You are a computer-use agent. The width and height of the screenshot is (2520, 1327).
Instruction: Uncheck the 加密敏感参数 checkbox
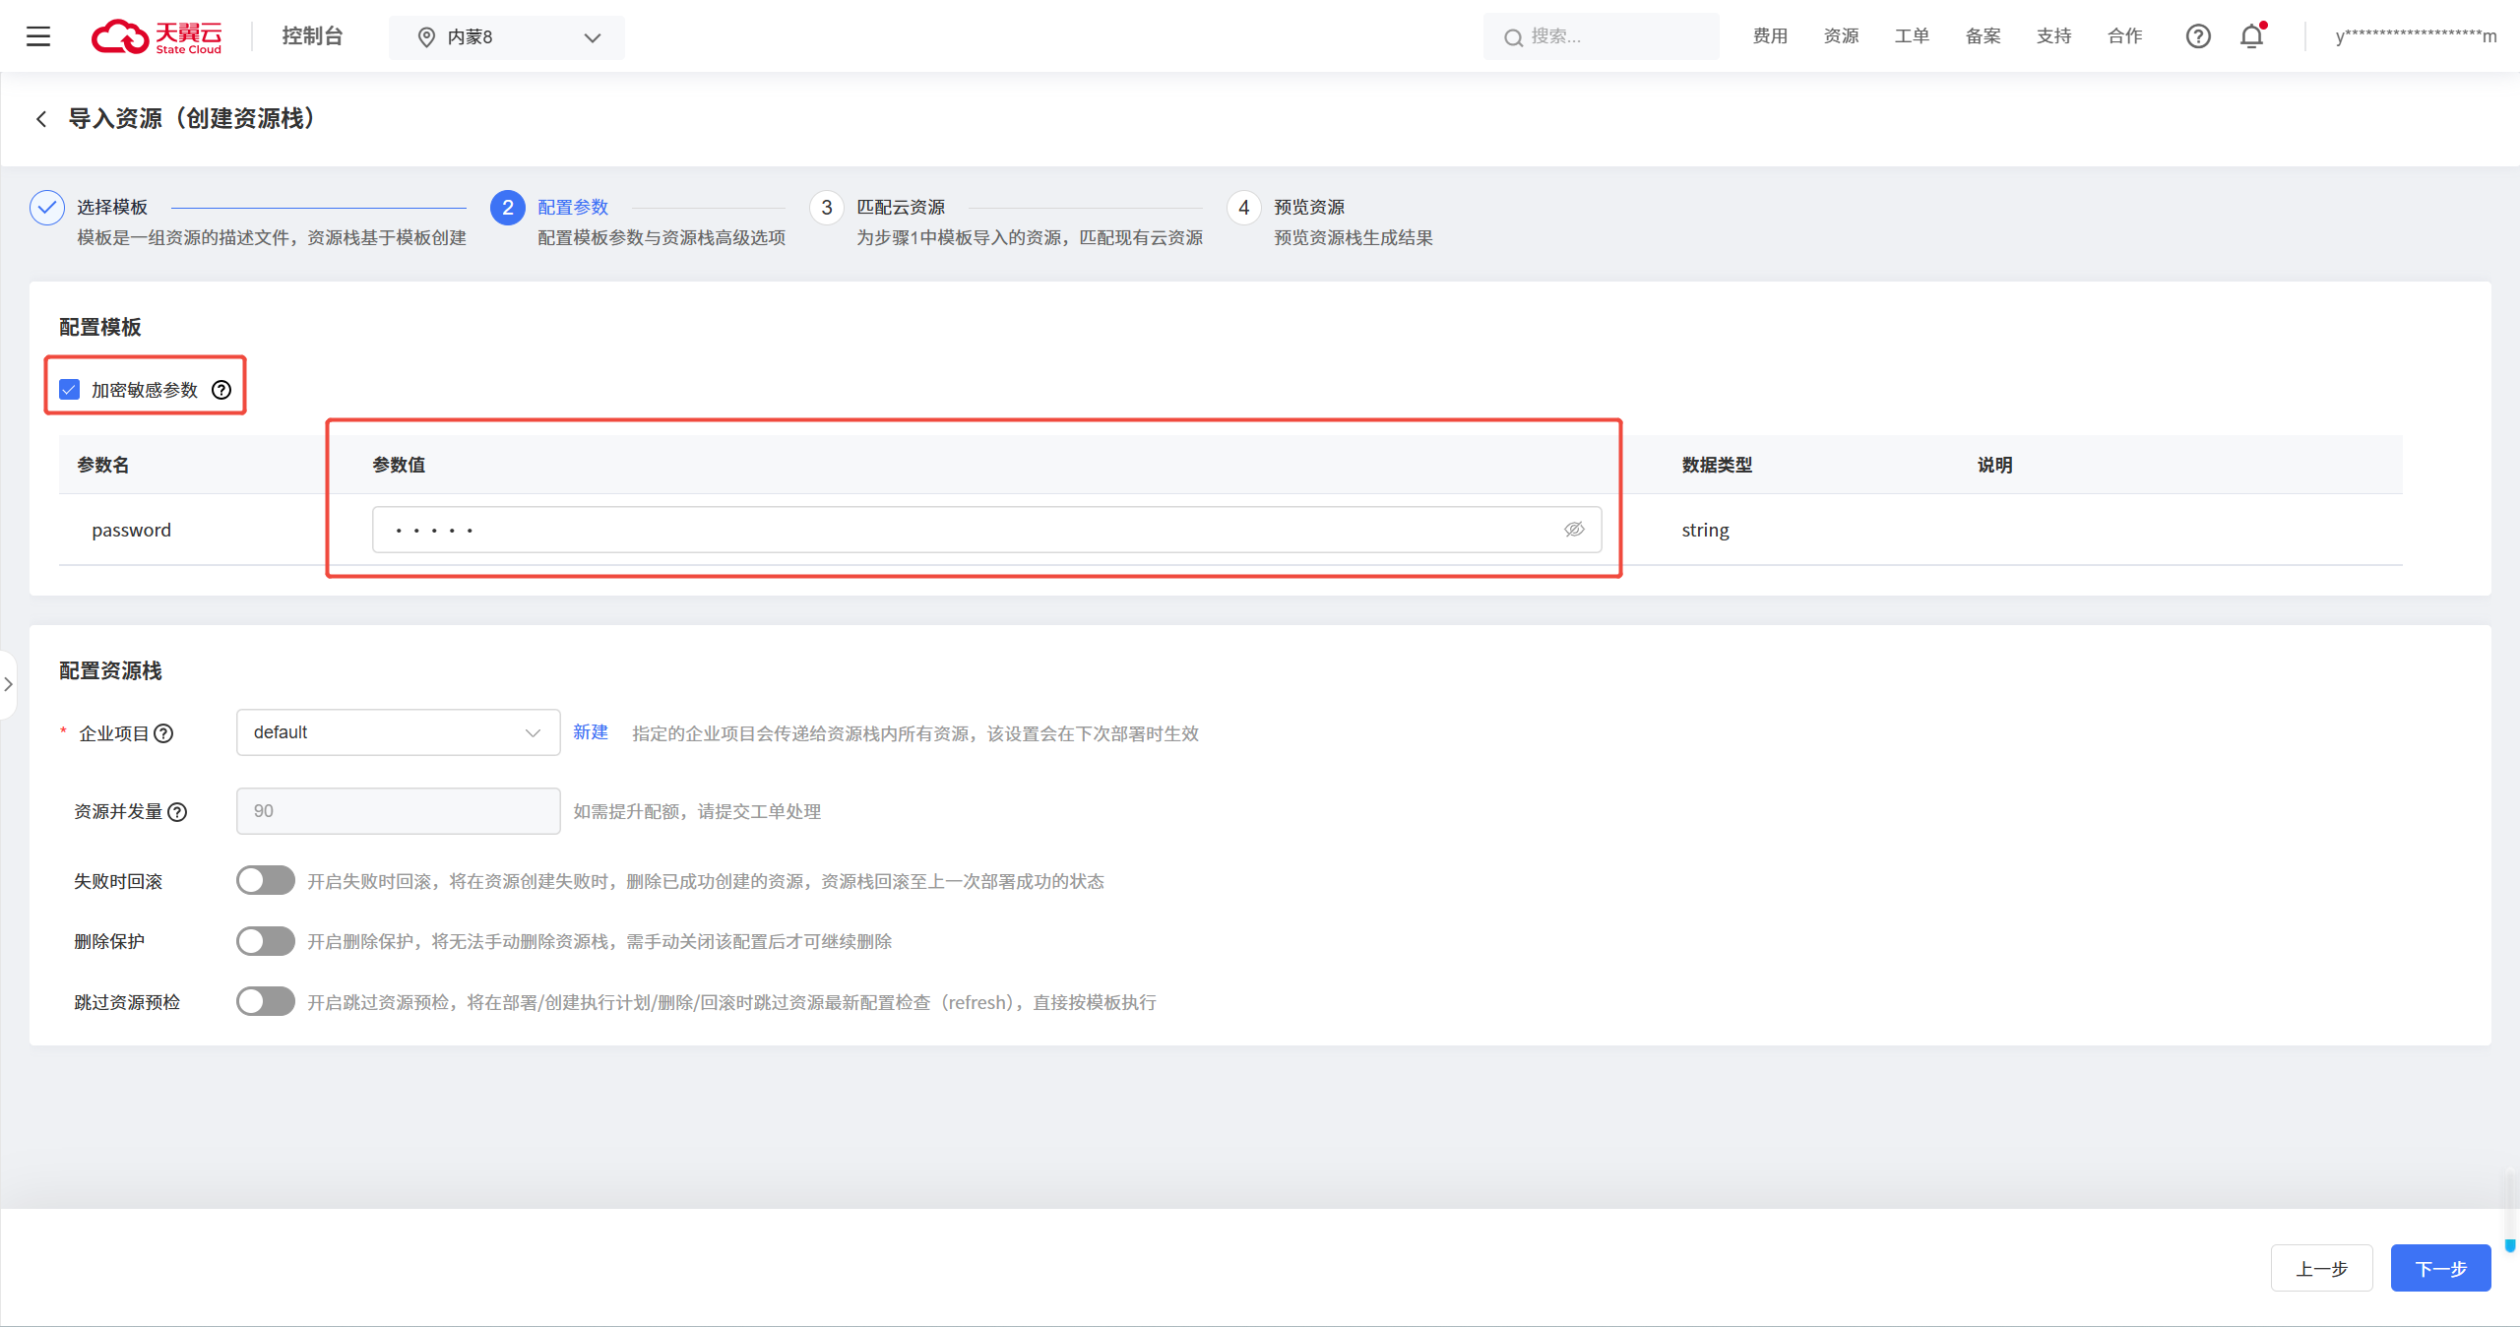point(70,390)
